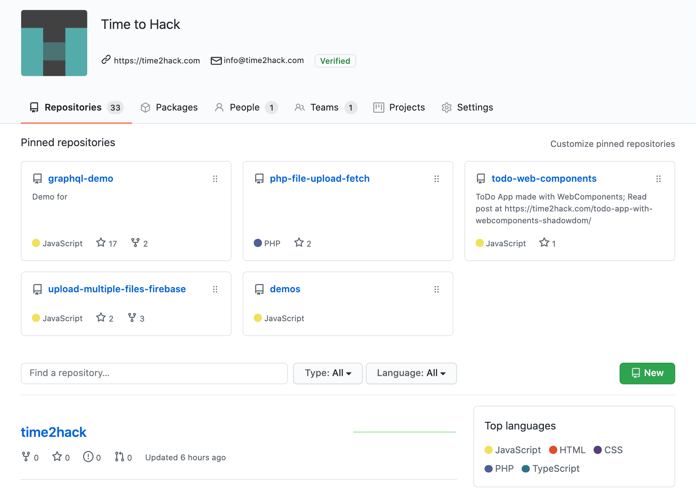Screen dimensions: 696x494
Task: Click the Teams group icon
Action: coord(300,108)
